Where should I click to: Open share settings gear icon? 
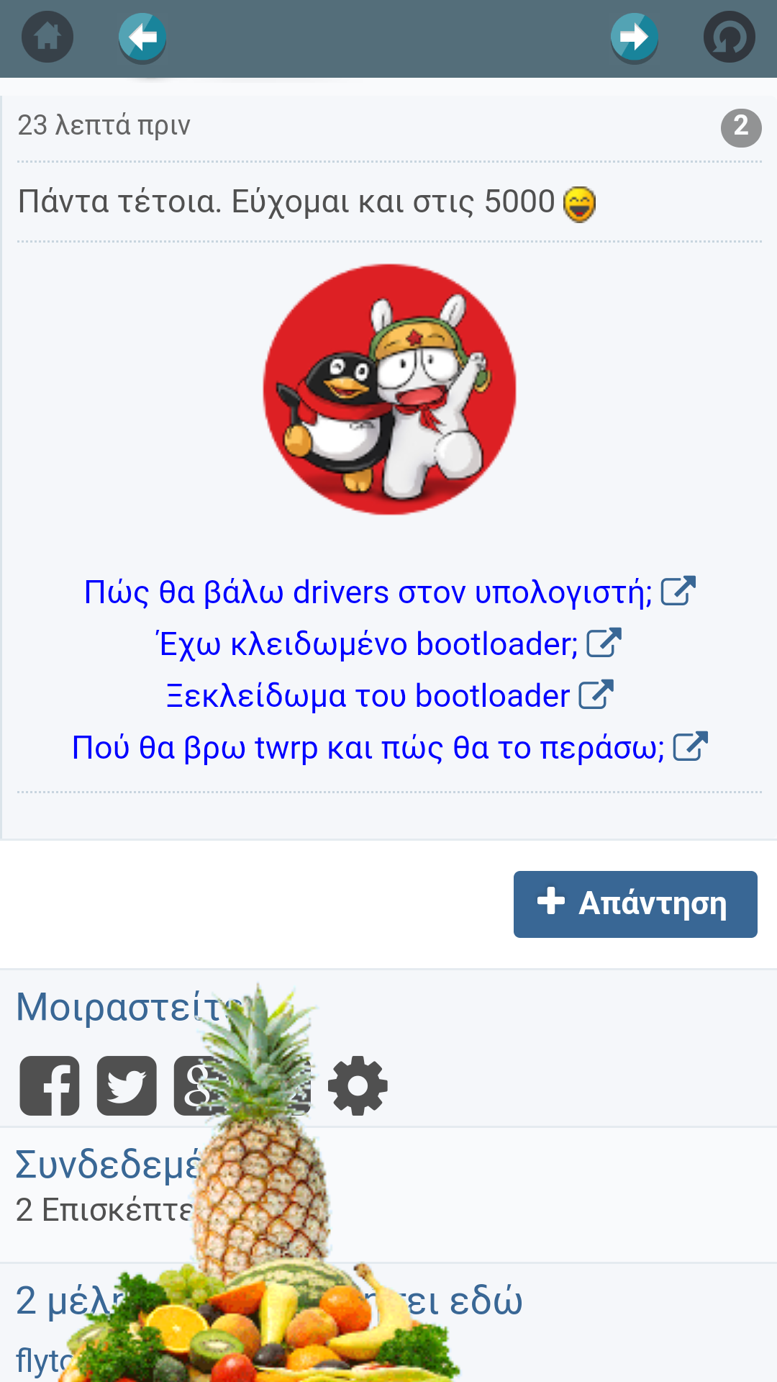[358, 1085]
